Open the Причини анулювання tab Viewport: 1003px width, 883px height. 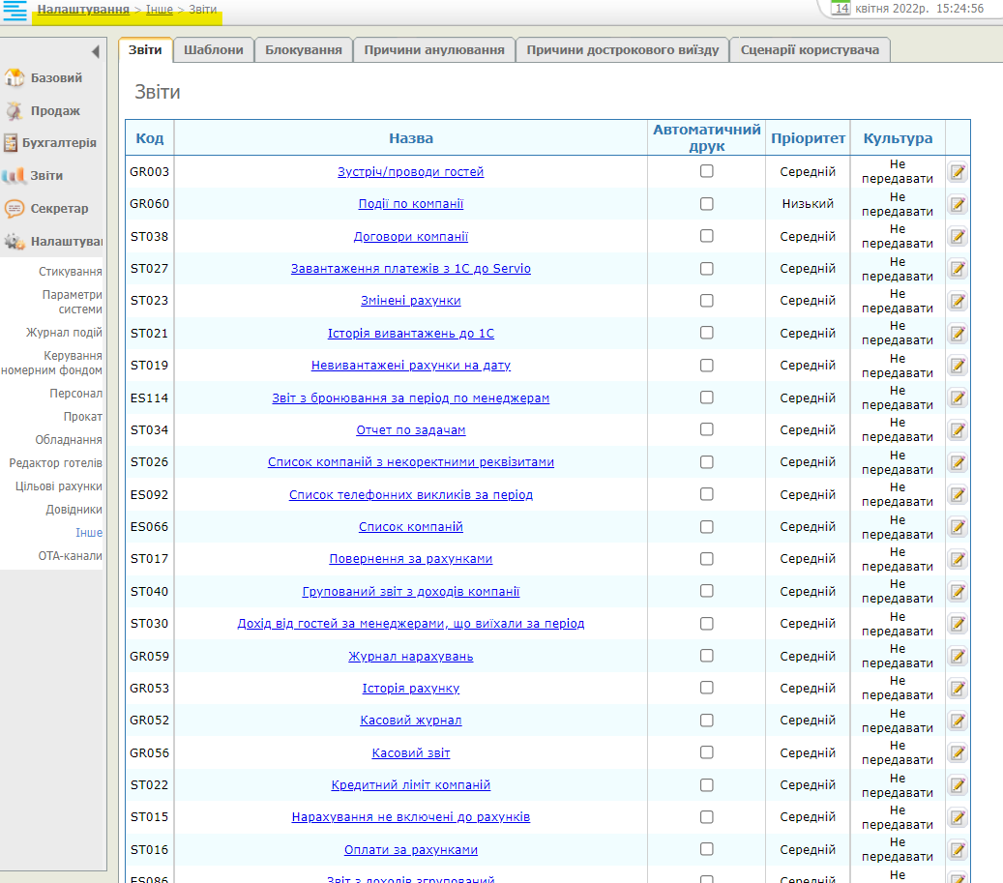point(434,50)
